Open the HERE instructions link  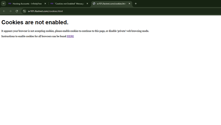tap(70, 36)
